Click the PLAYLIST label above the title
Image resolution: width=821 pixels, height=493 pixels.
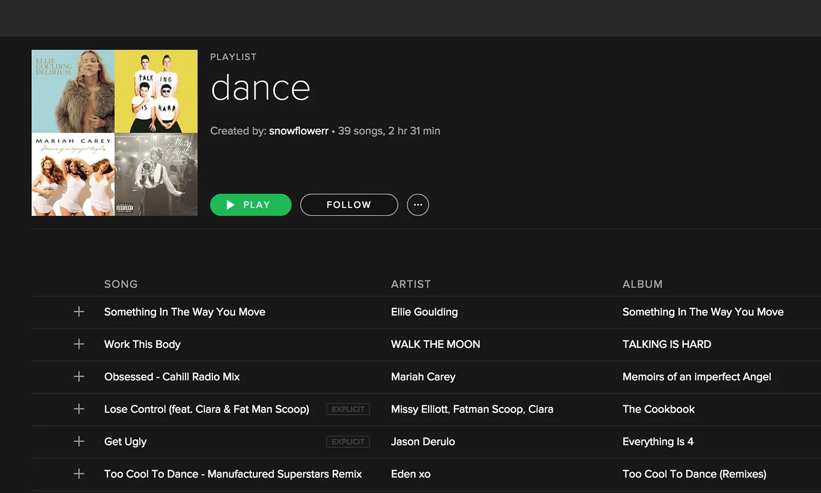(x=233, y=57)
